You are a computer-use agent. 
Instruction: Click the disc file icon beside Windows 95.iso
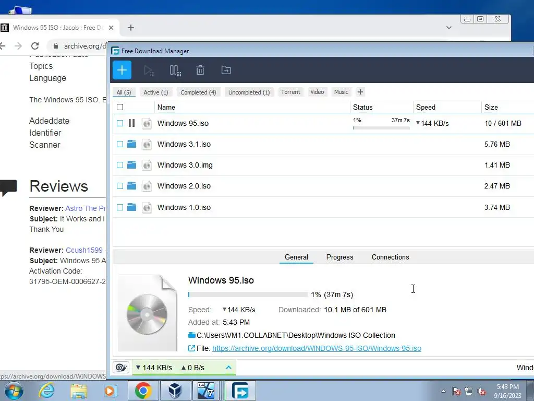[x=147, y=123]
